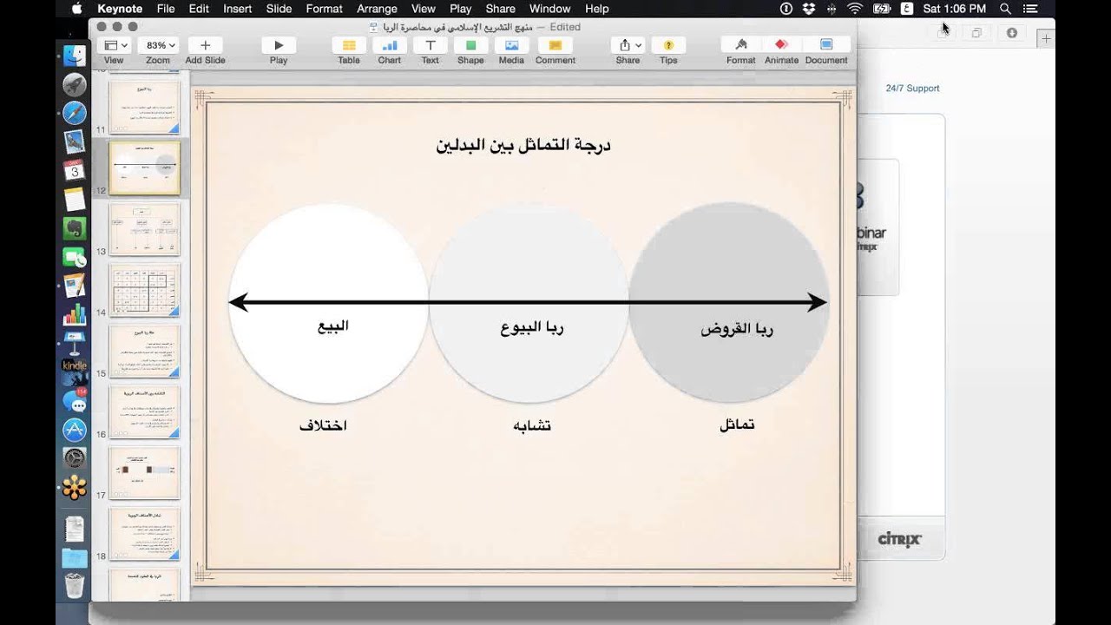Image resolution: width=1111 pixels, height=625 pixels.
Task: Open Mail stamp icon in Dock
Action: point(75,141)
